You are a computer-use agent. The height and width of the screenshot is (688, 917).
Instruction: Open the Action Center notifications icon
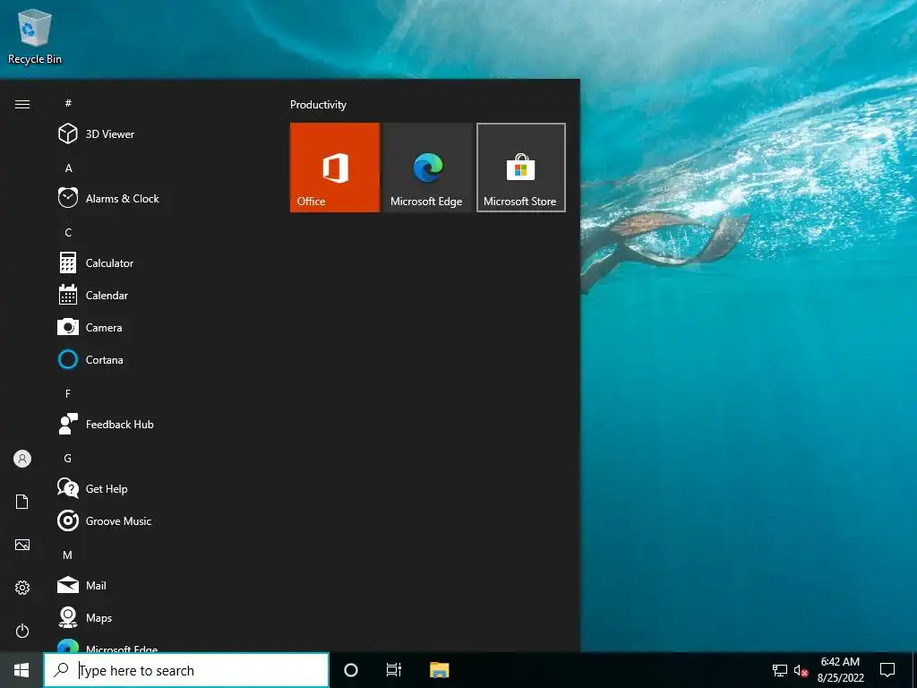coord(887,670)
